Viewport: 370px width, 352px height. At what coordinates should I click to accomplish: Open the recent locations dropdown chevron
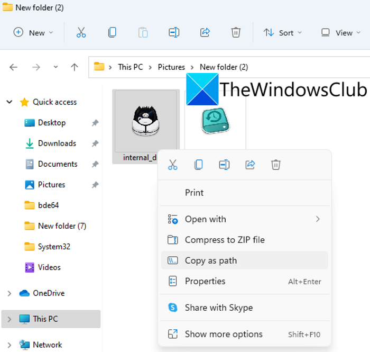tap(55, 67)
